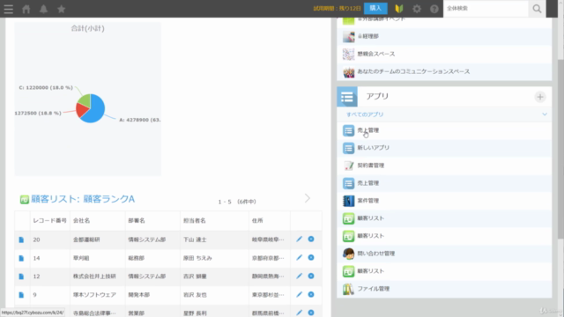Click the 契約書管理 app icon
The height and width of the screenshot is (317, 564).
coord(348,166)
